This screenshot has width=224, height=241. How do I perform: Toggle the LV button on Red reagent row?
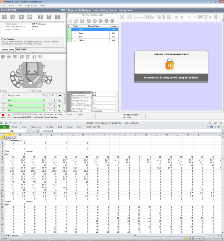click(52, 110)
